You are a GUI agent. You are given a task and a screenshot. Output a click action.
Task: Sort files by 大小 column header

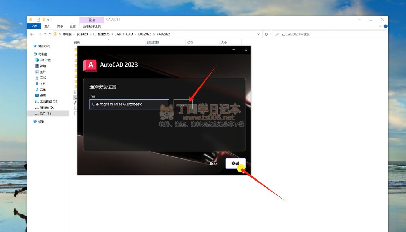tap(224, 42)
